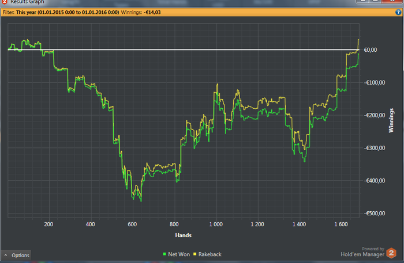This screenshot has width=404, height=263.
Task: Click the 1 600 hands axis label
Action: coord(341,224)
